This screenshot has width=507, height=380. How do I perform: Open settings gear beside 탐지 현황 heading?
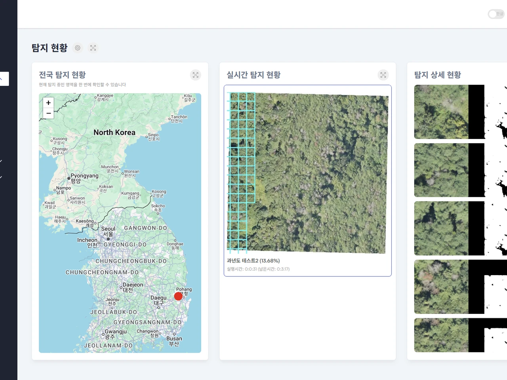(78, 48)
